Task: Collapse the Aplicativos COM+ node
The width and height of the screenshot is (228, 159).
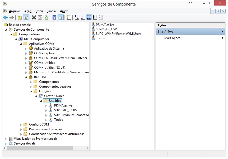Action: [21, 44]
